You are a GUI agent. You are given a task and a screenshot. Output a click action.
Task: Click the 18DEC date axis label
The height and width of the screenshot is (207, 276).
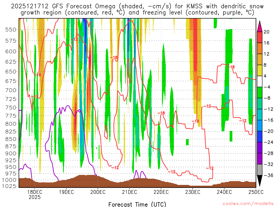tap(34, 192)
